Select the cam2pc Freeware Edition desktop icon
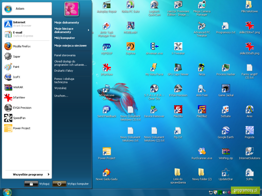This screenshot has height=196, width=262. [178, 9]
